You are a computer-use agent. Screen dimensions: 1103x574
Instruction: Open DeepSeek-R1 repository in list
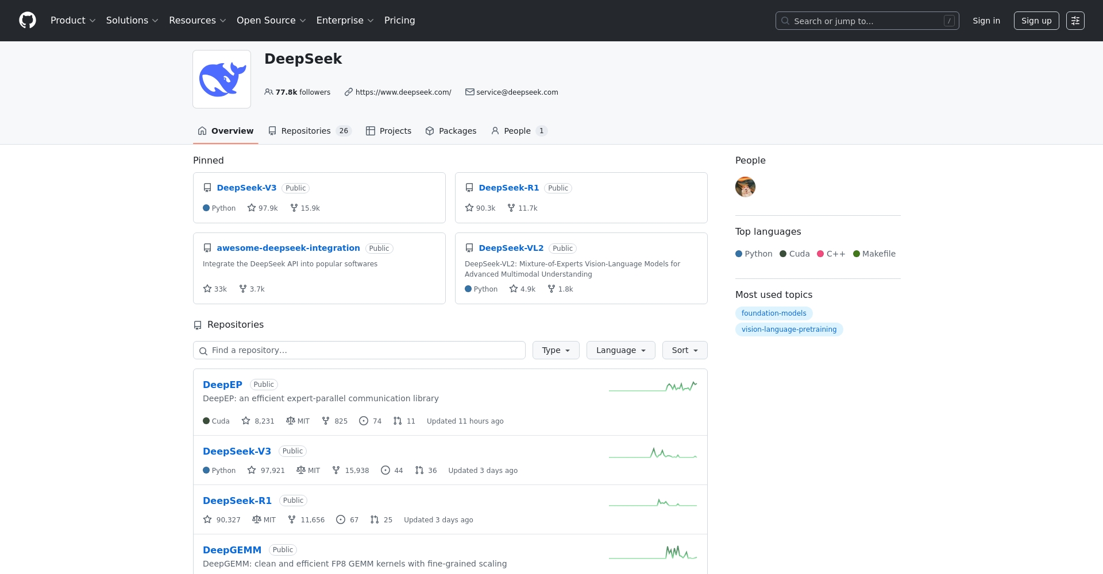tap(237, 501)
